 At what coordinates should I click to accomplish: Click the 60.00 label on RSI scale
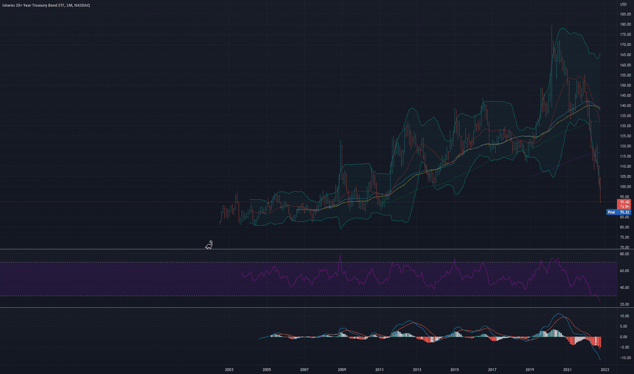tap(624, 271)
